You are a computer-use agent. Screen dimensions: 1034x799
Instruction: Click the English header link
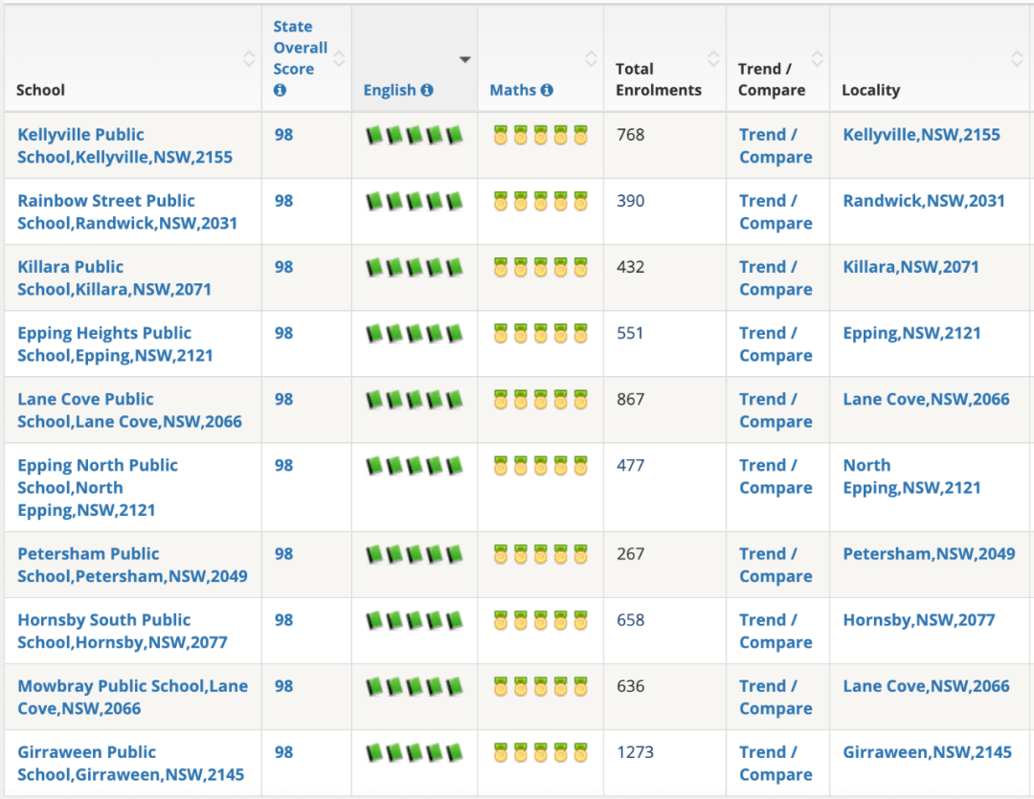[390, 90]
